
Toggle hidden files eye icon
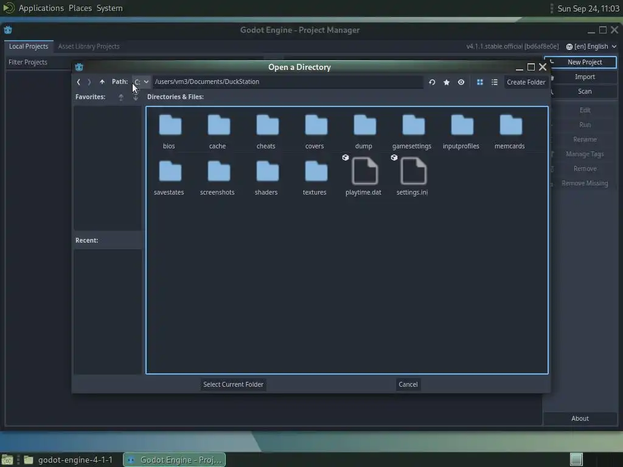[461, 82]
